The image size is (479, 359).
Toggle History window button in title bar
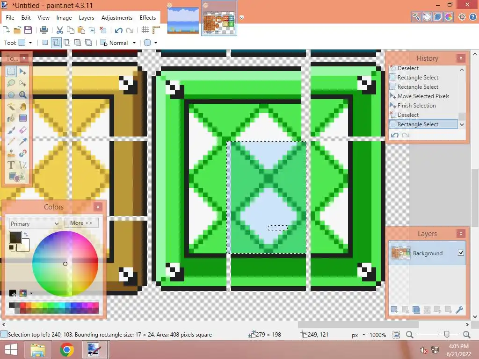click(427, 17)
